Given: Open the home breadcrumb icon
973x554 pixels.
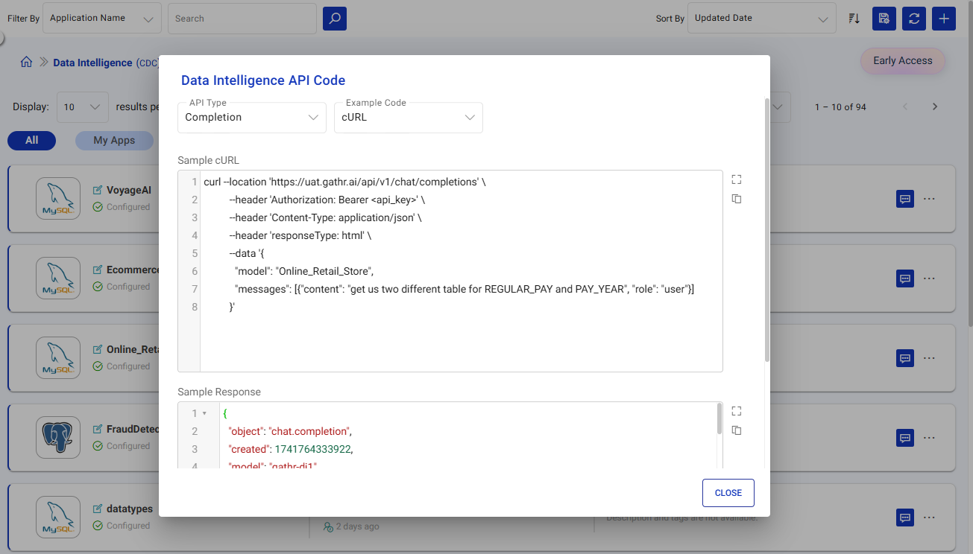Looking at the screenshot, I should [x=26, y=63].
